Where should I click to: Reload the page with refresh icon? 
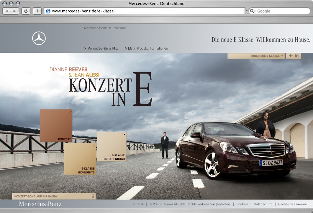point(26,11)
